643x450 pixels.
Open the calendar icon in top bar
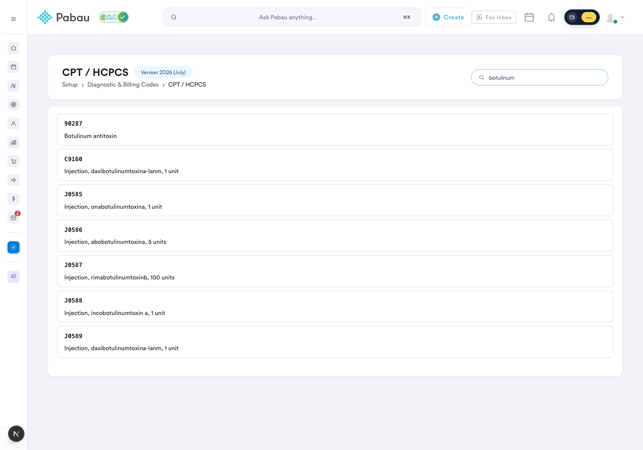529,17
